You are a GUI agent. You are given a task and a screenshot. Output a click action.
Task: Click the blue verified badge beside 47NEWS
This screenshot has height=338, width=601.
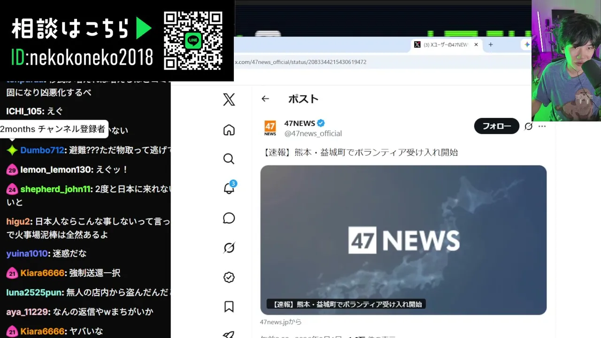point(321,123)
